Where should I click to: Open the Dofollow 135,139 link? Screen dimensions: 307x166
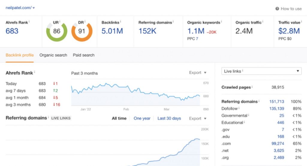click(277, 109)
